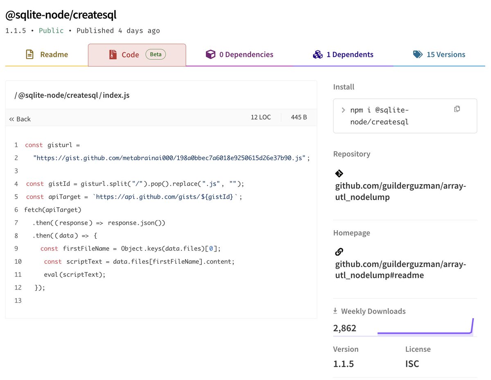Click the response.json() code line
This screenshot has width=491, height=380.
click(x=99, y=223)
